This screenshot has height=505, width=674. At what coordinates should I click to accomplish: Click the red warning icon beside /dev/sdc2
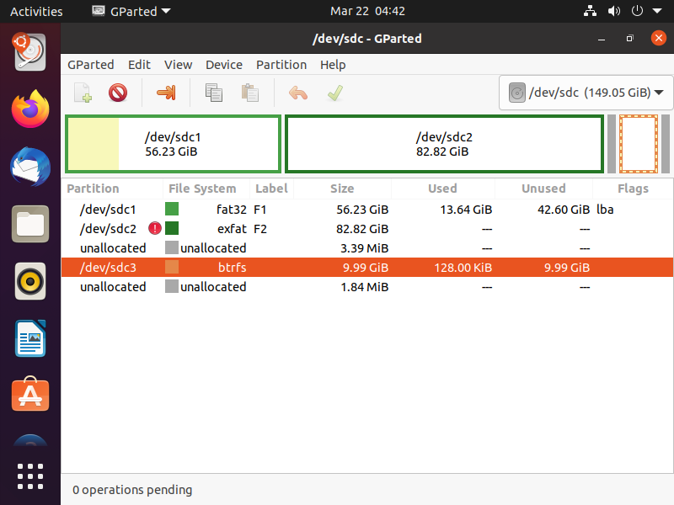tap(155, 228)
